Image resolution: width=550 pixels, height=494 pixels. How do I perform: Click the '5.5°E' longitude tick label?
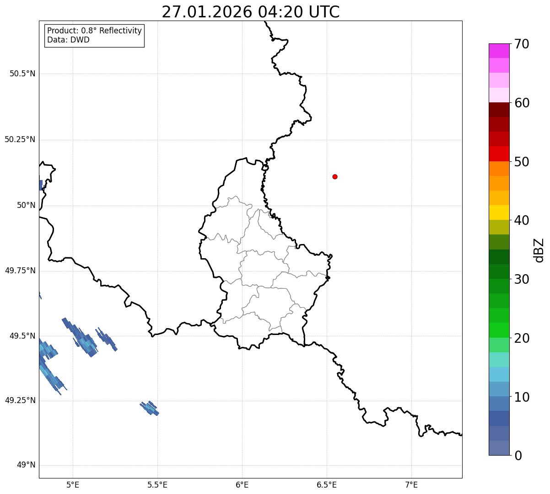[157, 484]
